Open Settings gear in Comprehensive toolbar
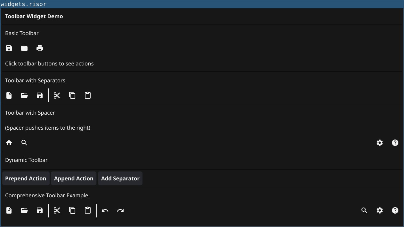 point(380,210)
